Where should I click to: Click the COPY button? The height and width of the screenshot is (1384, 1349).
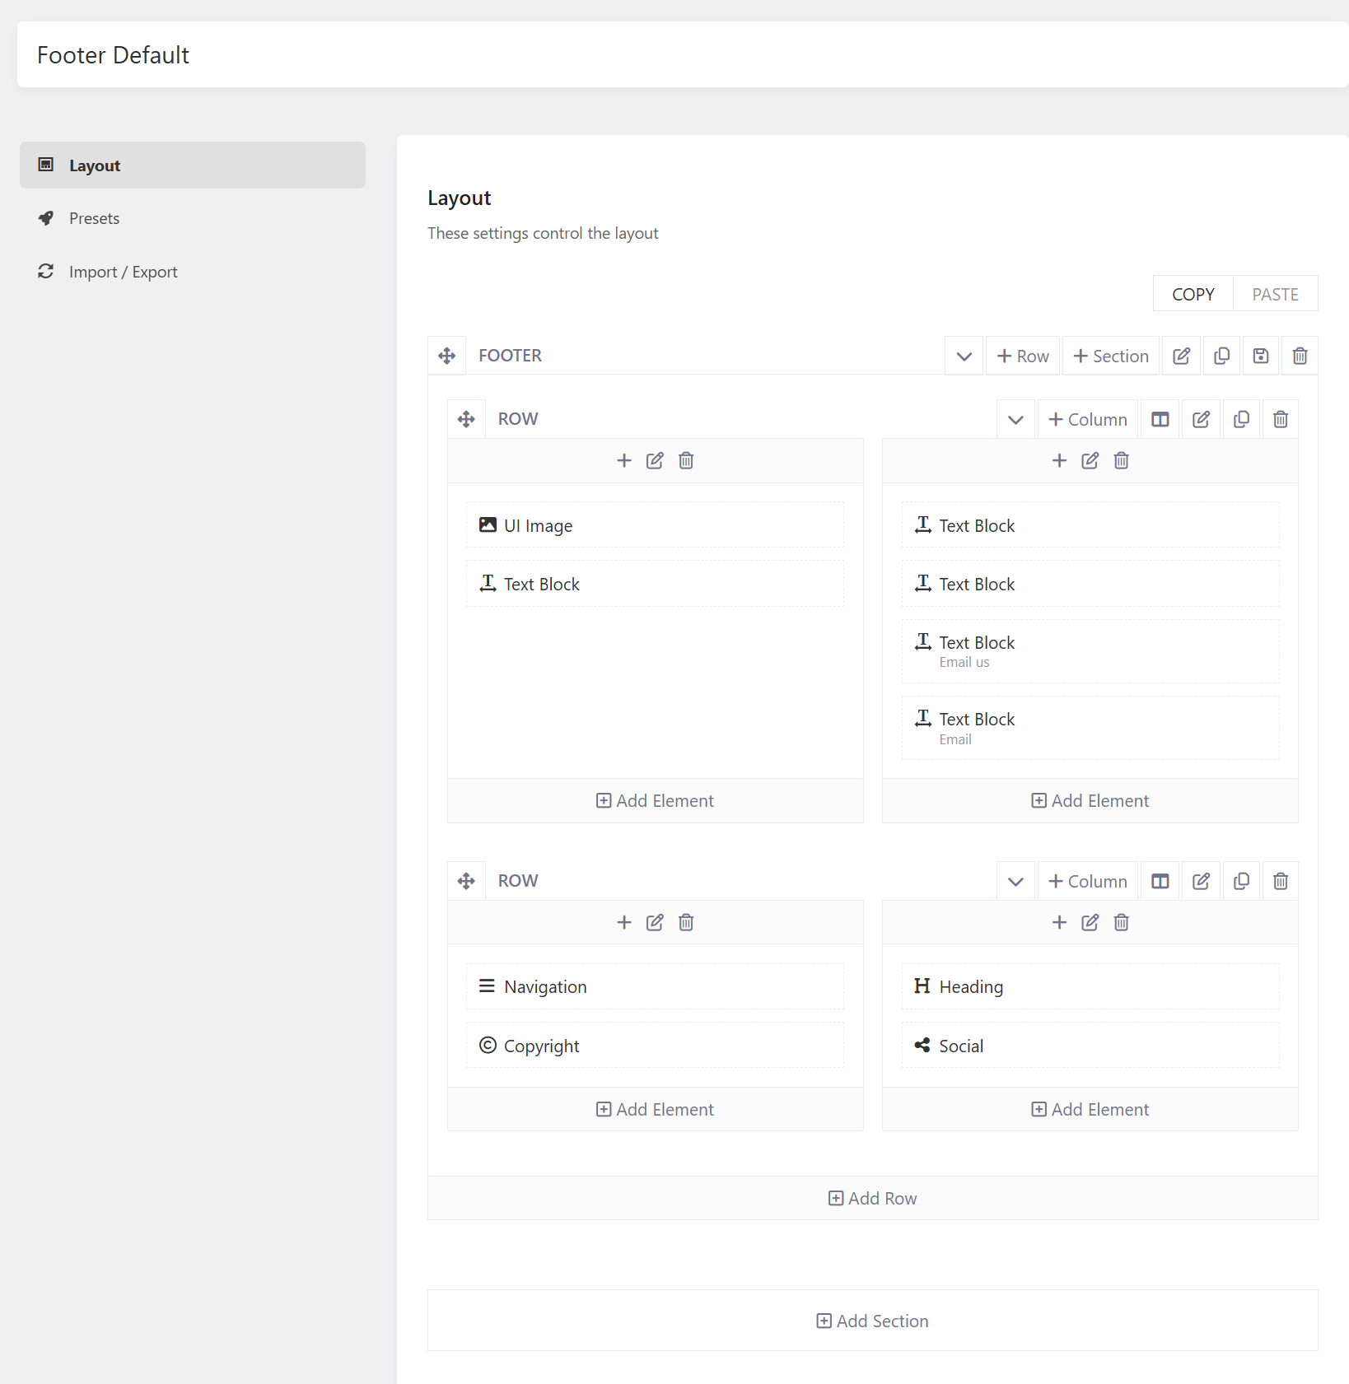(x=1193, y=294)
